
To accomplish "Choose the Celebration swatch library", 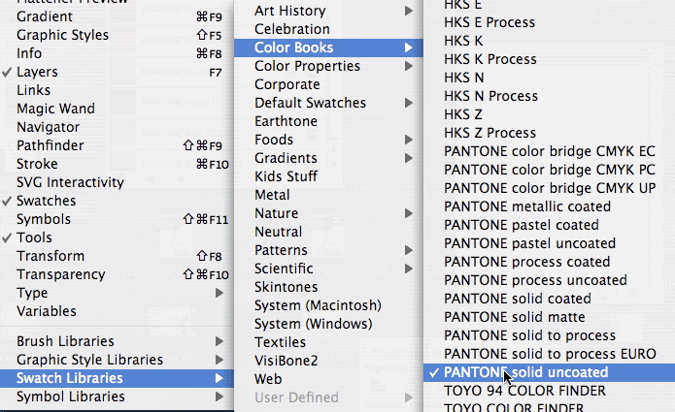I will click(x=328, y=29).
